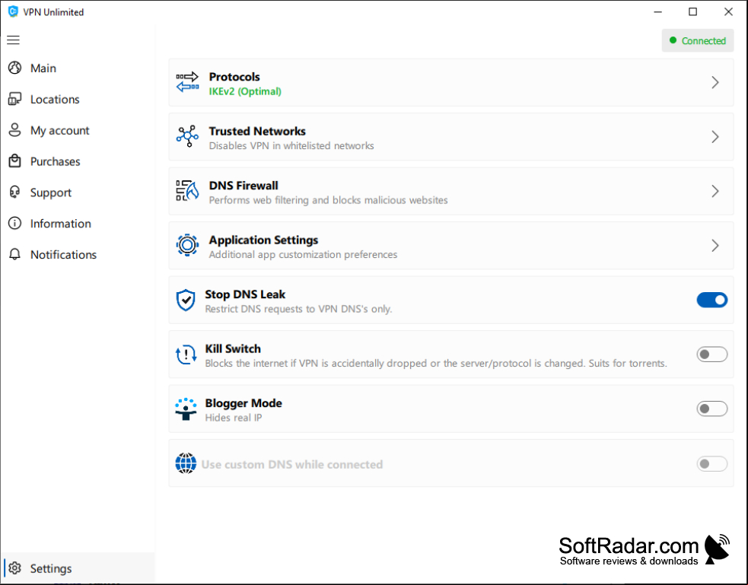The width and height of the screenshot is (748, 585).
Task: Enable the Kill Switch toggle
Action: [x=711, y=354]
